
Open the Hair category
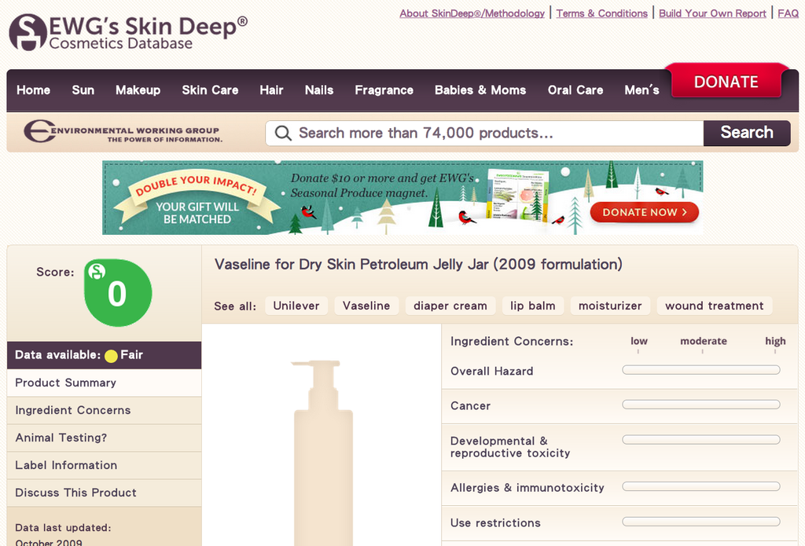[271, 90]
